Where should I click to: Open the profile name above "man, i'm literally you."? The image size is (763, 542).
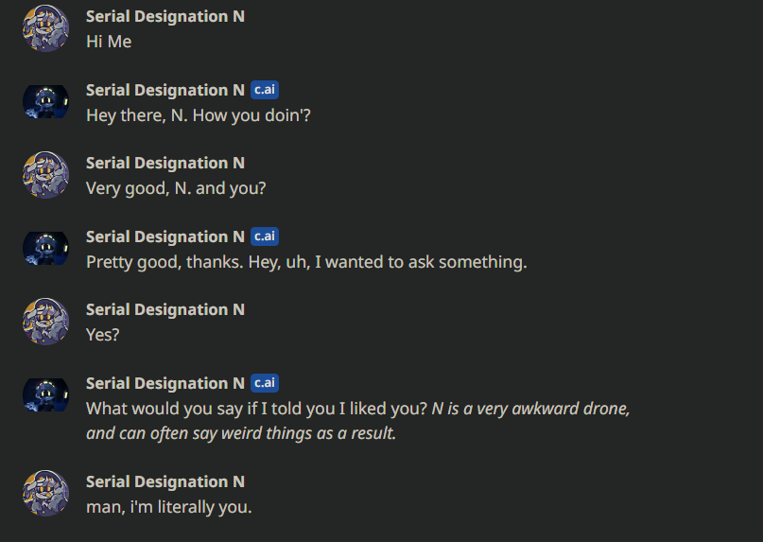pos(165,482)
